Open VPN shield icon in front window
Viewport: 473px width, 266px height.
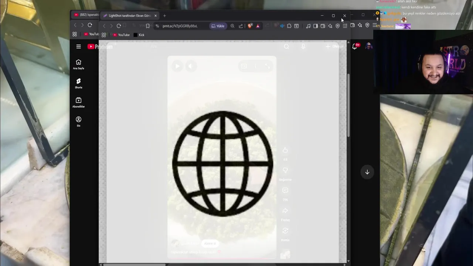tap(337, 26)
